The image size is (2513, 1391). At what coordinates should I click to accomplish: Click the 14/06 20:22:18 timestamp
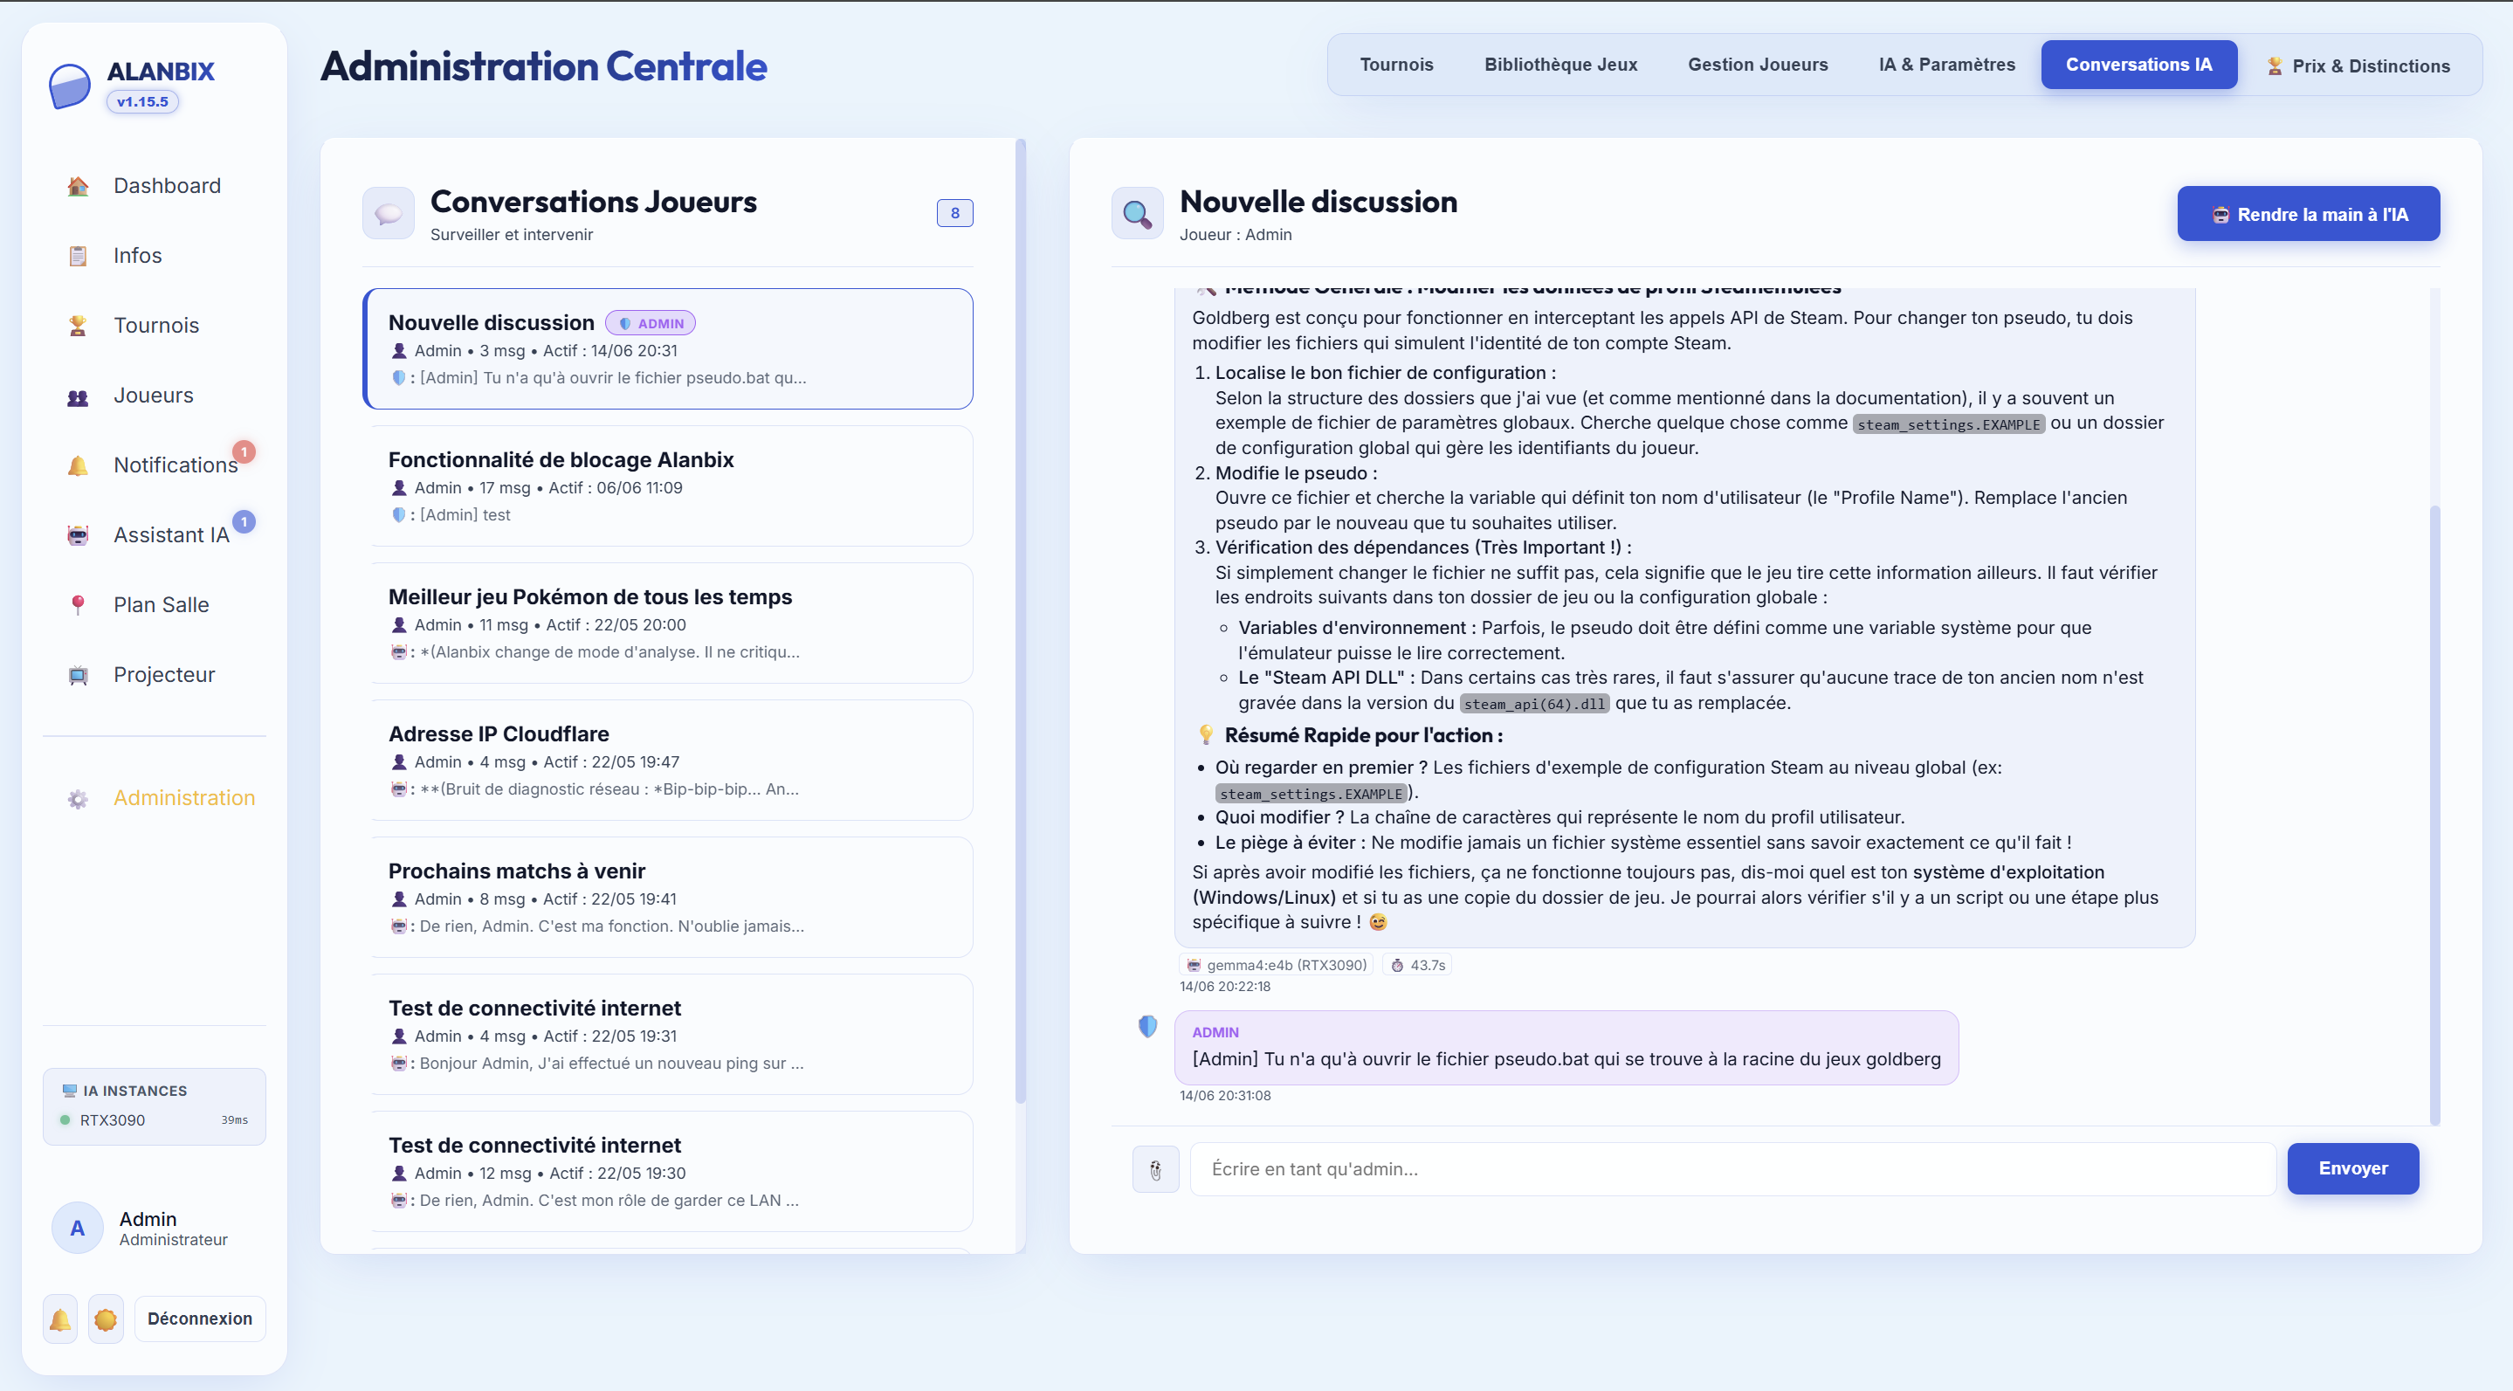click(x=1225, y=986)
